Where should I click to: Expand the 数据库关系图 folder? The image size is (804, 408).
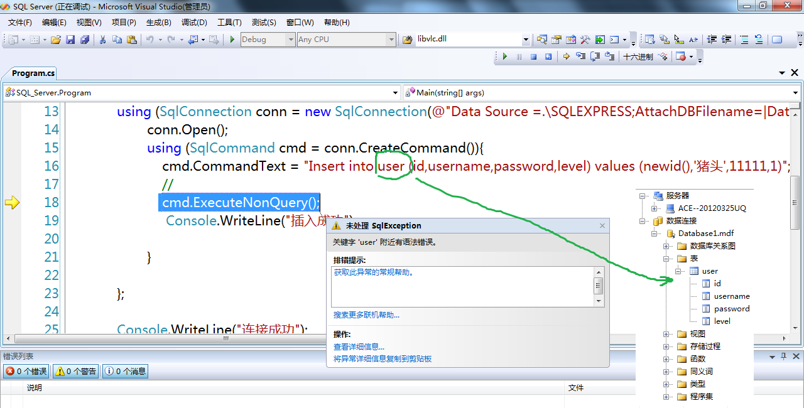coord(666,246)
